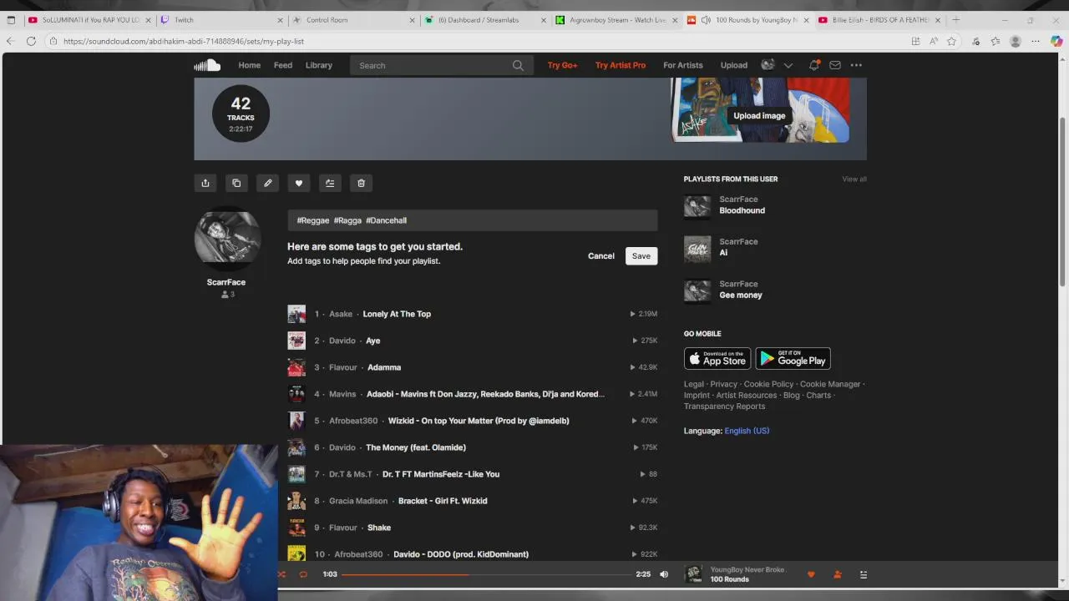Image resolution: width=1069 pixels, height=601 pixels.
Task: Open the Next up queue icon
Action: click(864, 574)
